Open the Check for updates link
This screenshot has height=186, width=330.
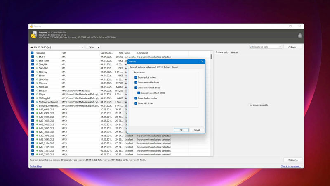(291, 166)
